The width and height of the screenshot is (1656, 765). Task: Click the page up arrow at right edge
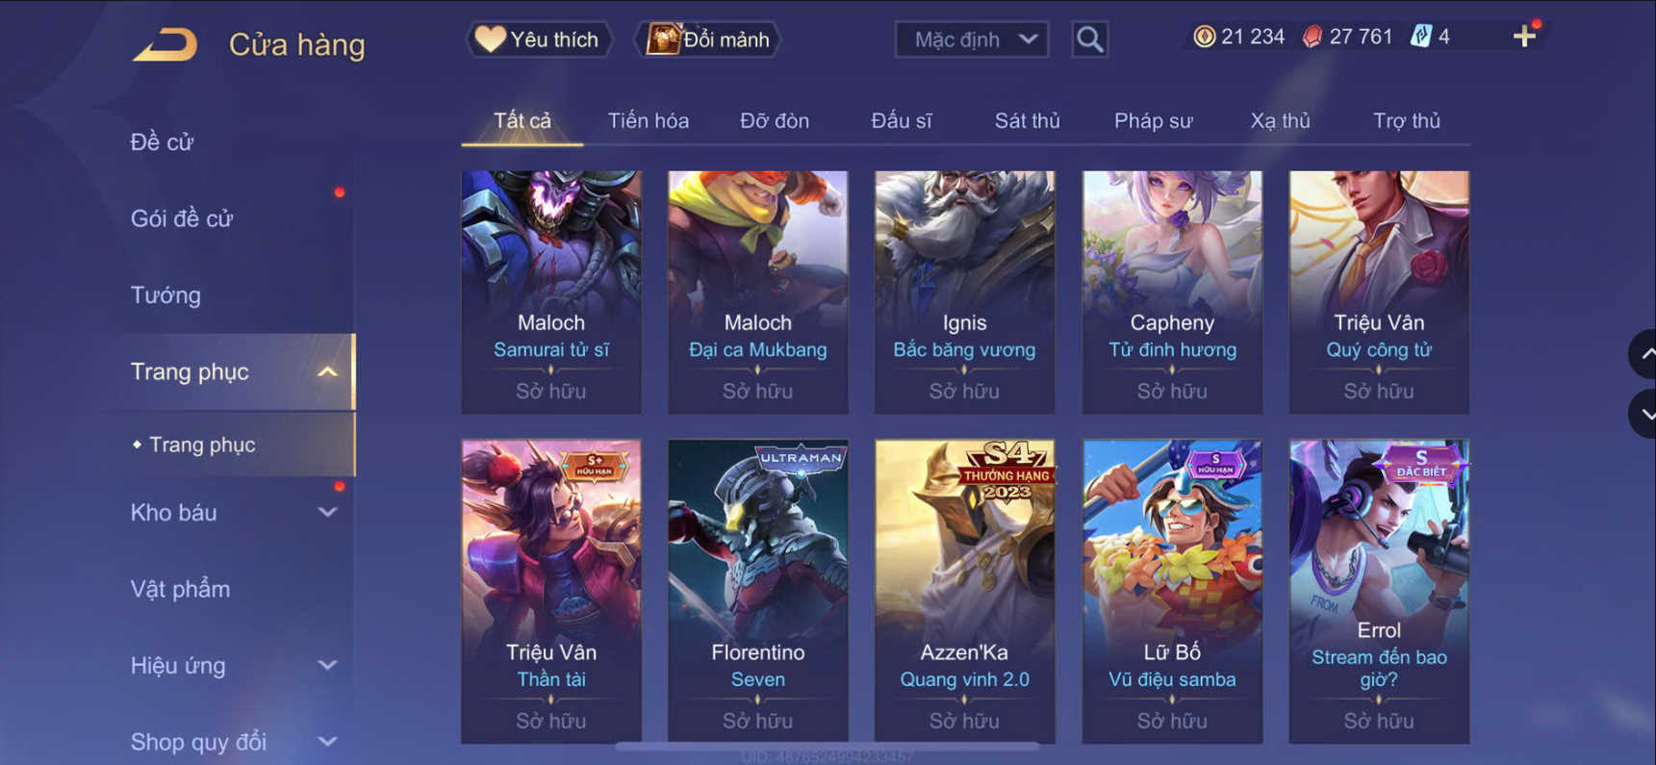[1643, 354]
